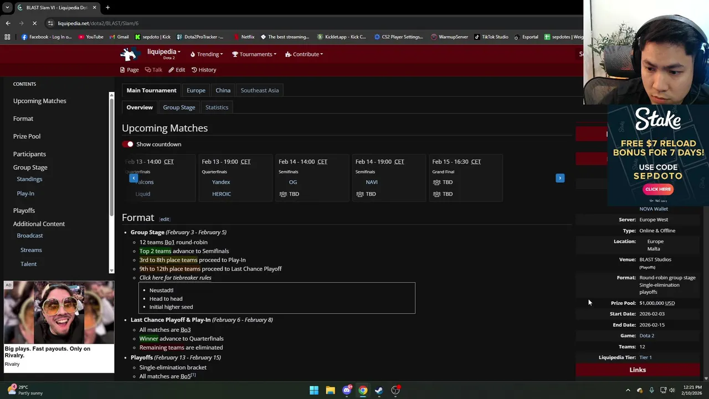Open OBS Studio from the taskbar

[x=395, y=390]
